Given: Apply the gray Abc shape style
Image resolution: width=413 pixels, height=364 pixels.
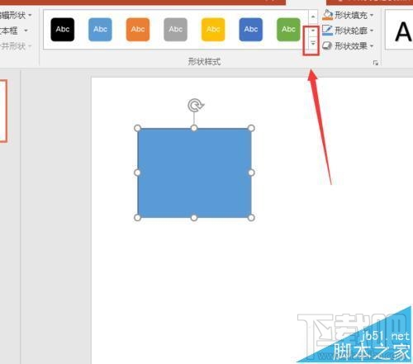Looking at the screenshot, I should click(x=175, y=30).
